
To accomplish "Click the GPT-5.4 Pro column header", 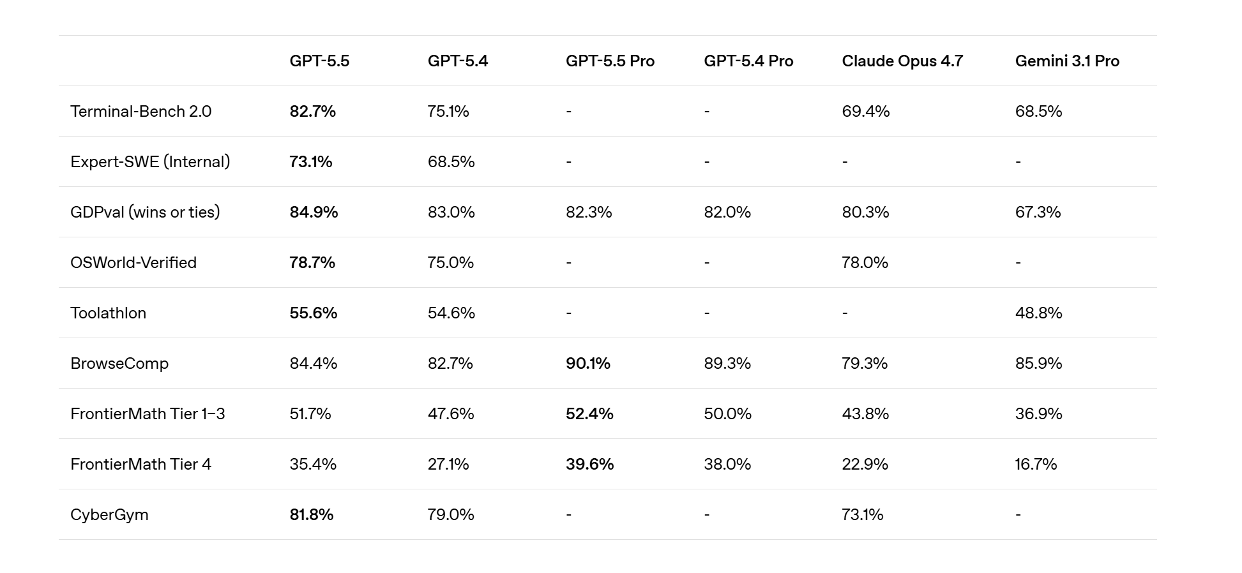I will tap(748, 61).
